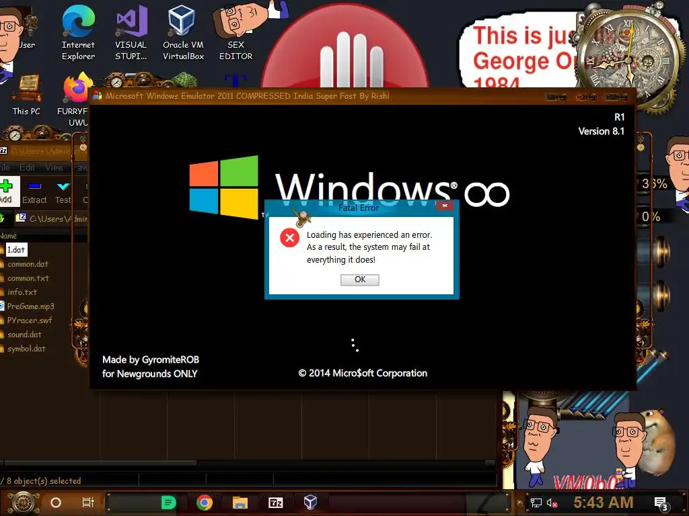This screenshot has width=689, height=516.
Task: Click the network icon in system tray
Action: click(x=536, y=503)
